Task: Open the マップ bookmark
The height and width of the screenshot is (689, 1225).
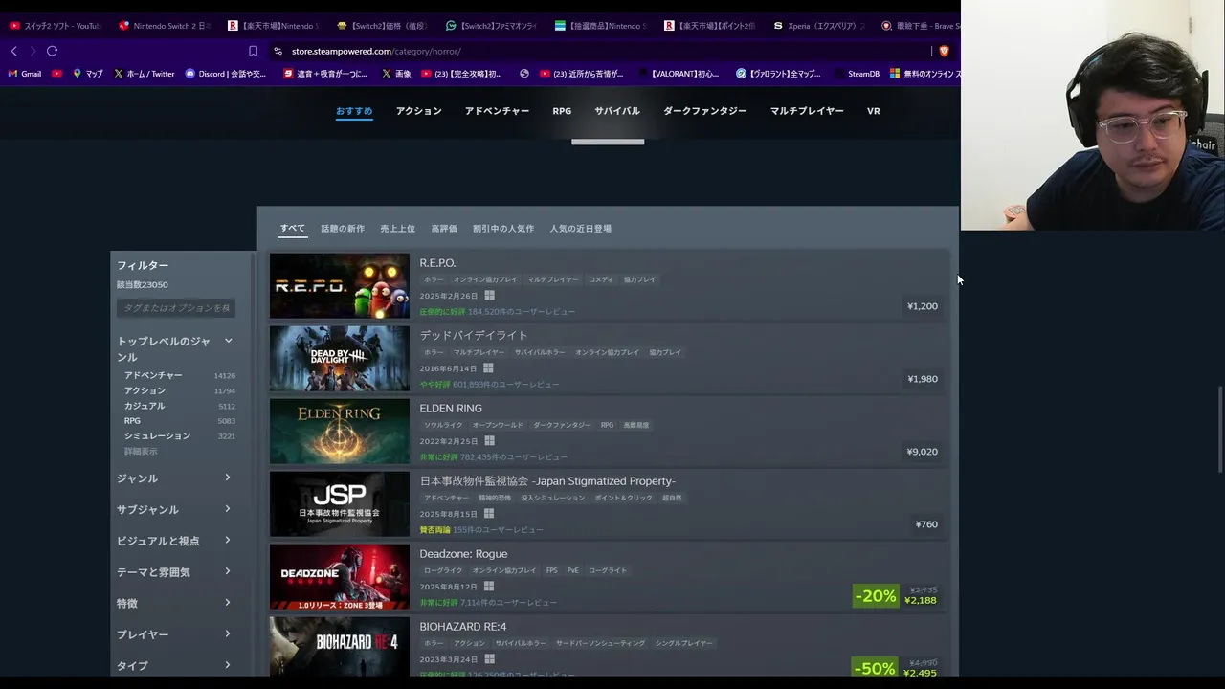Action: pos(88,74)
